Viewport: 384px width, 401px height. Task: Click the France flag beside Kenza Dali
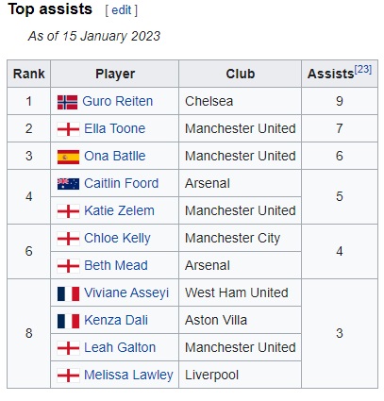[68, 321]
